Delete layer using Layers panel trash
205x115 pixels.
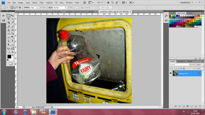[200, 106]
